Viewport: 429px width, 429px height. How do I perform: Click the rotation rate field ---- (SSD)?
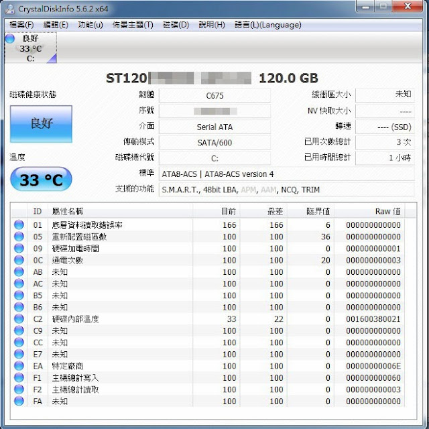[385, 127]
